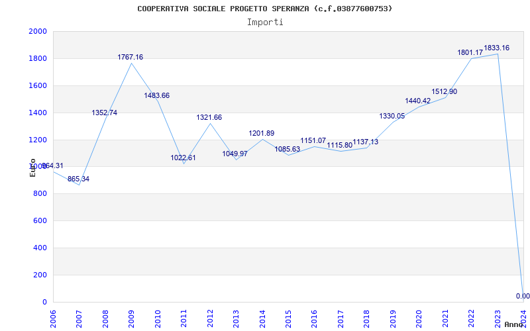
Task: Click the 1022.61 data label
Action: pos(183,158)
